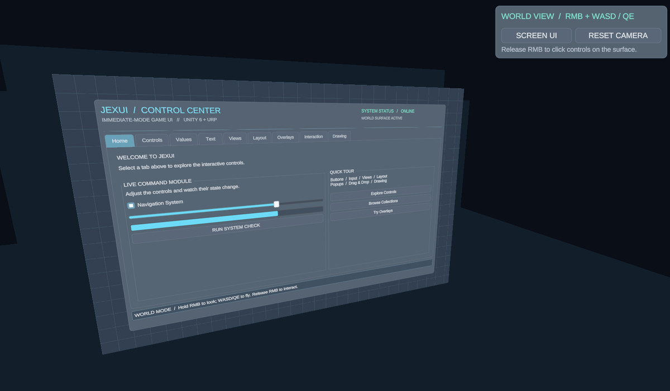This screenshot has width=670, height=391.
Task: Switch to Screen UI mode
Action: point(537,35)
